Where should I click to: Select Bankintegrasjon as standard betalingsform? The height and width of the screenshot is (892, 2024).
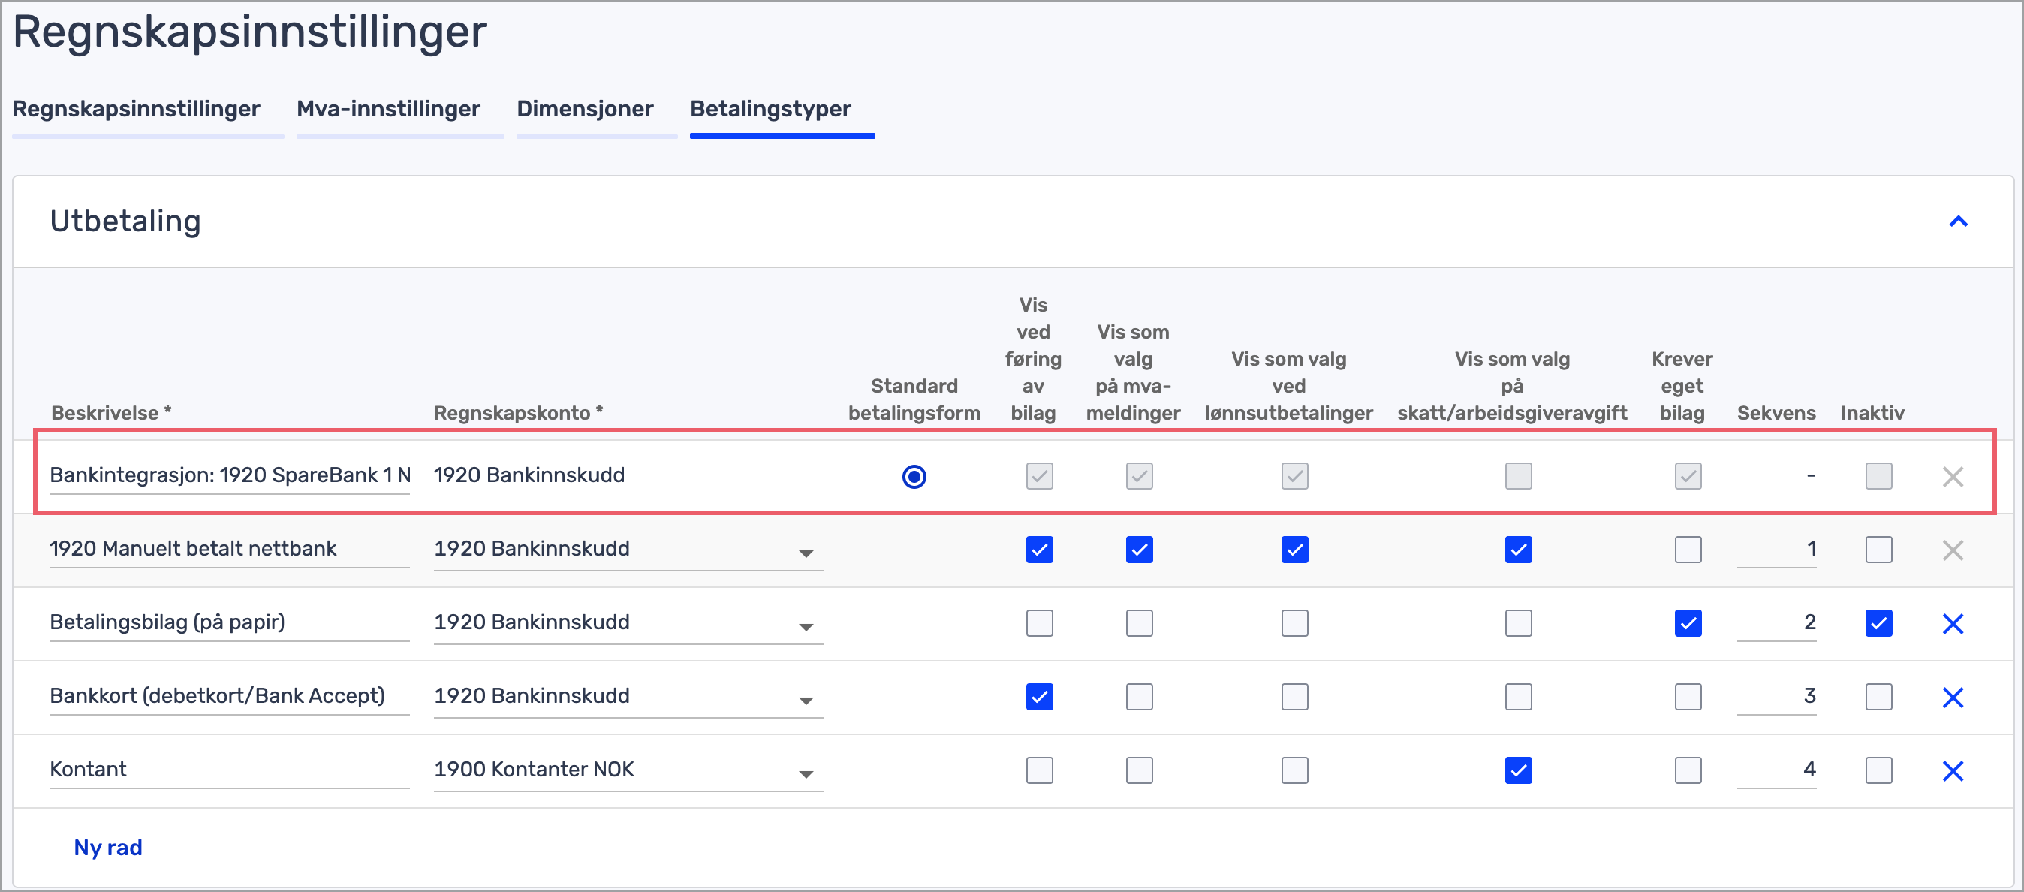[x=914, y=476]
